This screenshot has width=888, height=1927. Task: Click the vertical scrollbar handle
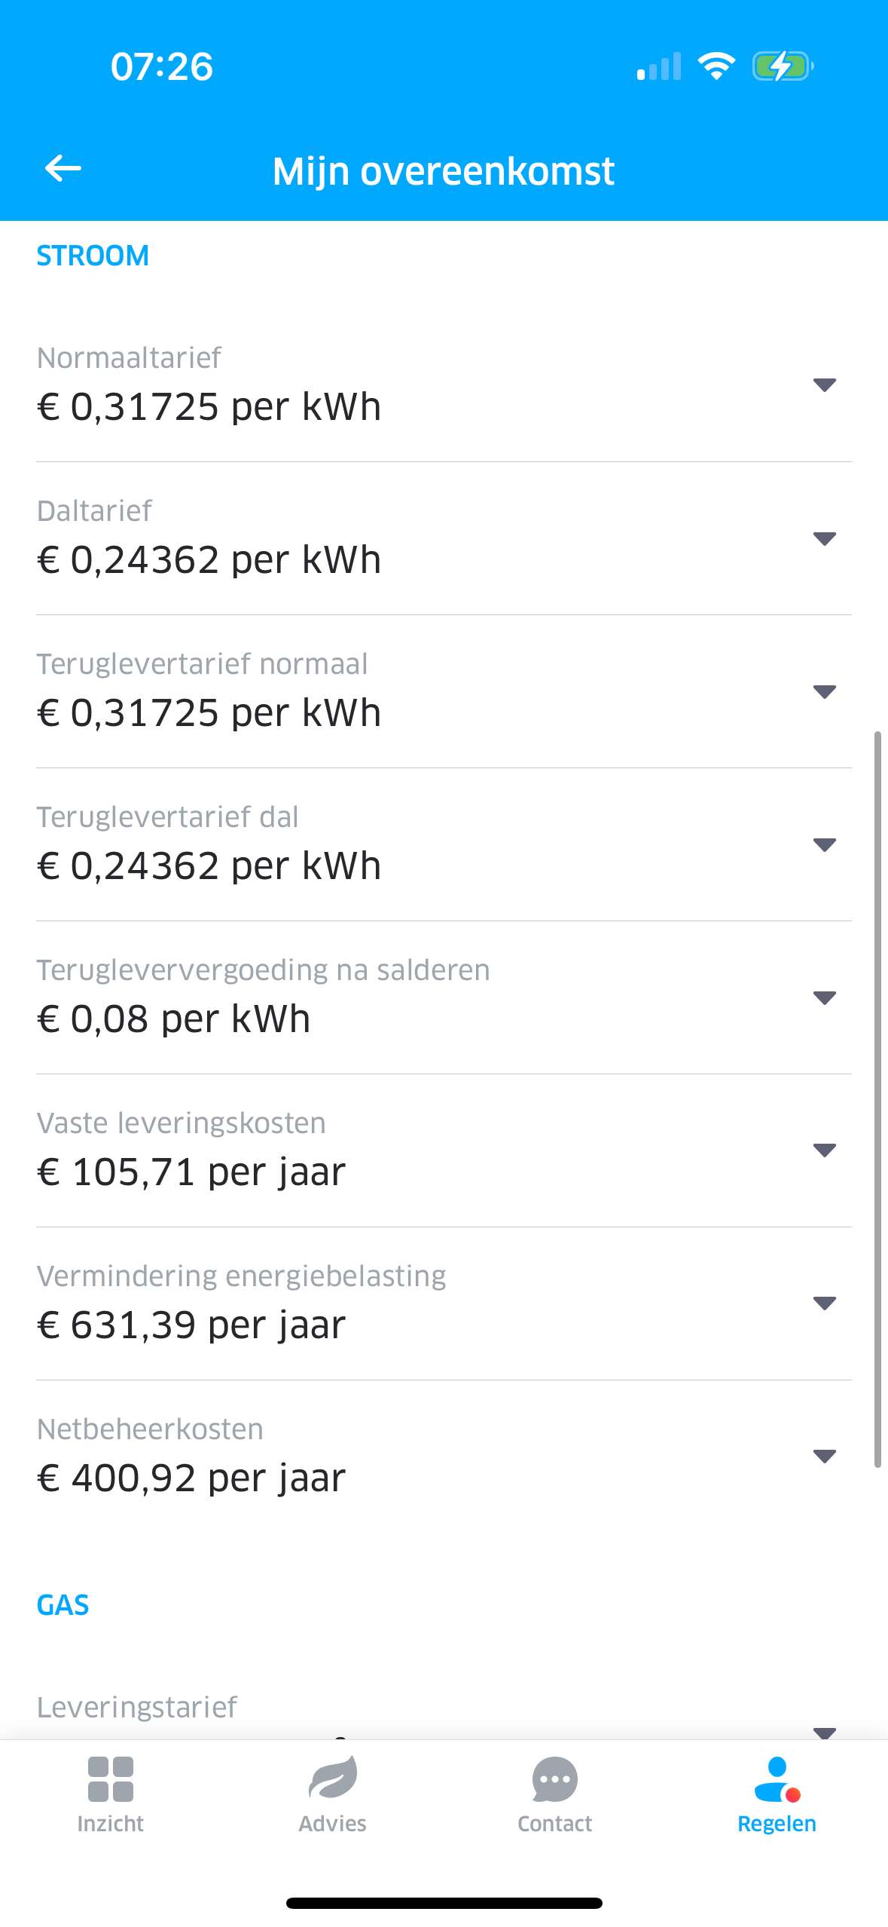click(877, 1098)
